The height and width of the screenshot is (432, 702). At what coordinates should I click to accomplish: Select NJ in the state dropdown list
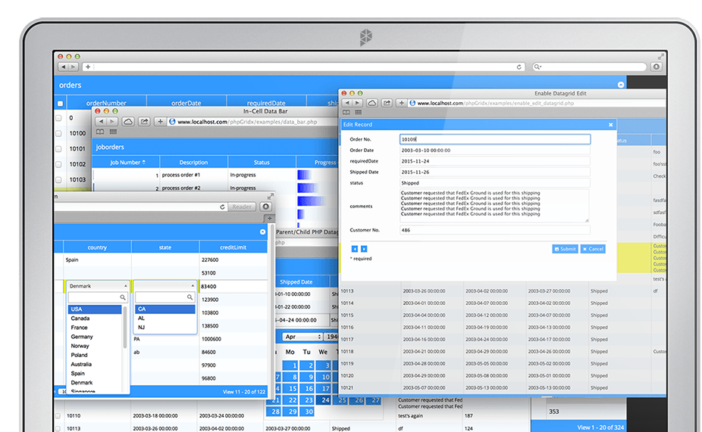point(165,328)
